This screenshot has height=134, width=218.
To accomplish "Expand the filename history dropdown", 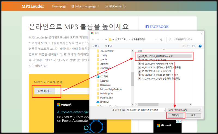I will point(164,110).
